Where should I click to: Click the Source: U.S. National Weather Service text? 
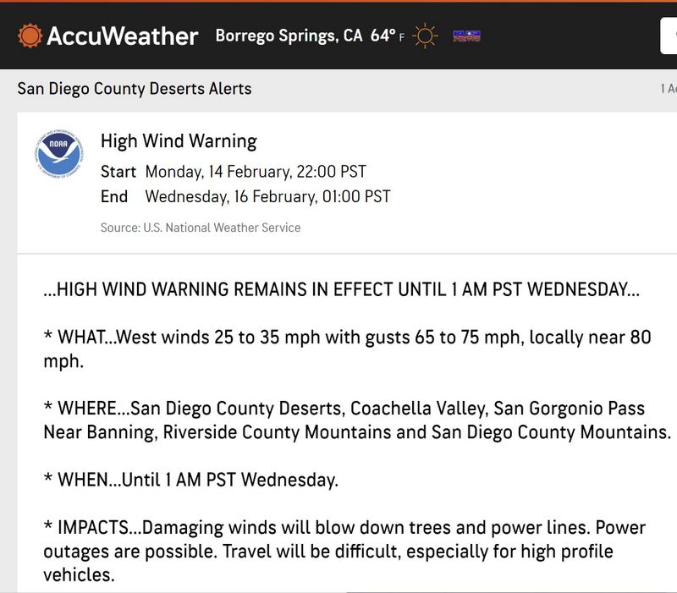tap(201, 228)
